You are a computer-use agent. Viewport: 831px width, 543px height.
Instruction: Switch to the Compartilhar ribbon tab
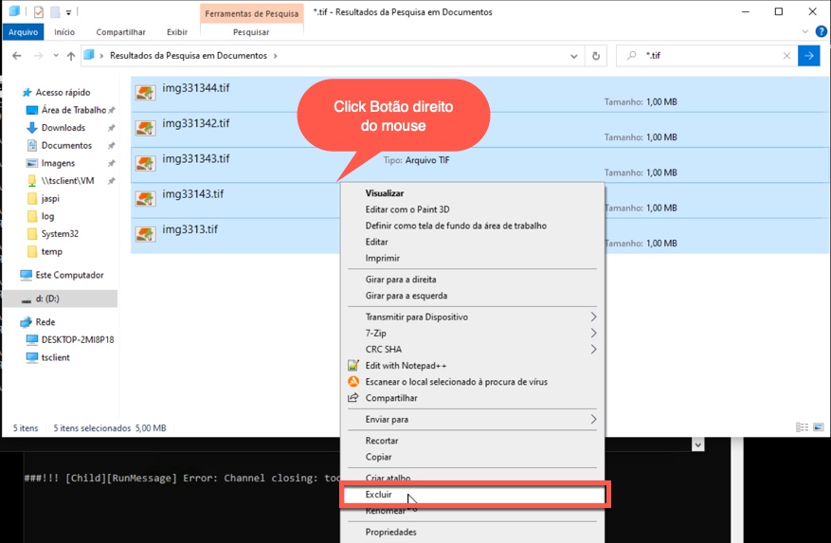coord(121,32)
